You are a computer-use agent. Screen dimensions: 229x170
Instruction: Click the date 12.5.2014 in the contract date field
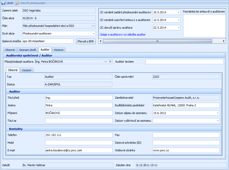[160, 20]
